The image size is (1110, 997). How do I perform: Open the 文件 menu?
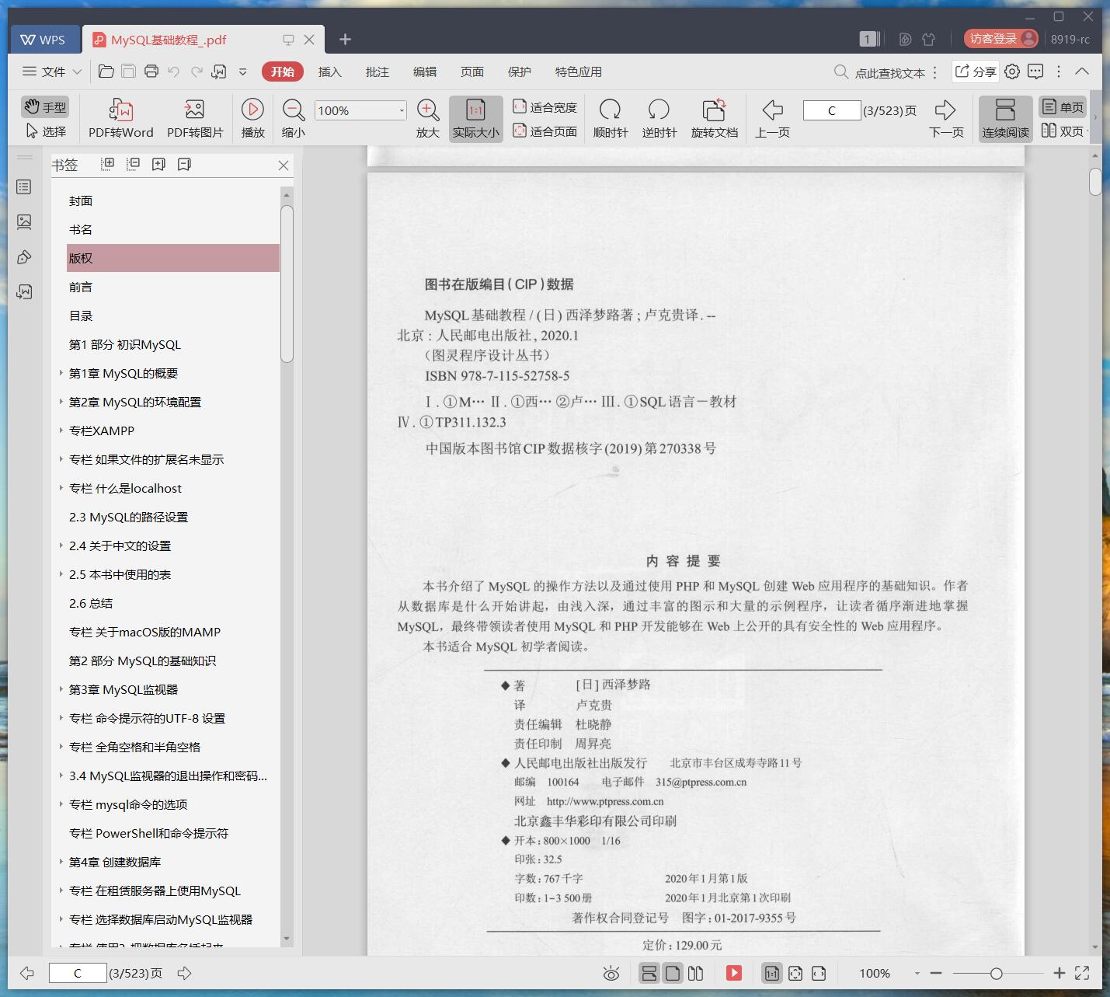pyautogui.click(x=51, y=71)
